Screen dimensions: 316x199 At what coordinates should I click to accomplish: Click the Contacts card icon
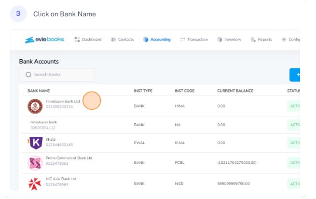[x=113, y=40]
